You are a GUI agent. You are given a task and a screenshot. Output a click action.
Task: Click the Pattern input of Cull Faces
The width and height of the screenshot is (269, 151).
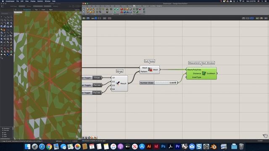tap(144, 72)
